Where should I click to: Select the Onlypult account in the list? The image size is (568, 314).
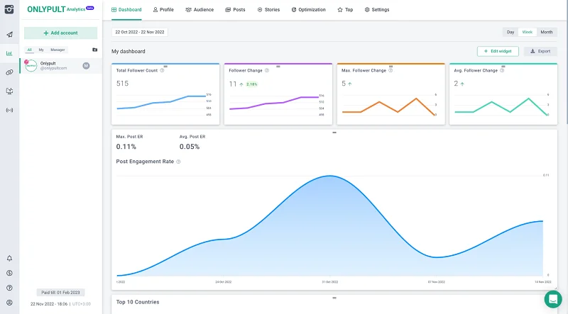(57, 65)
